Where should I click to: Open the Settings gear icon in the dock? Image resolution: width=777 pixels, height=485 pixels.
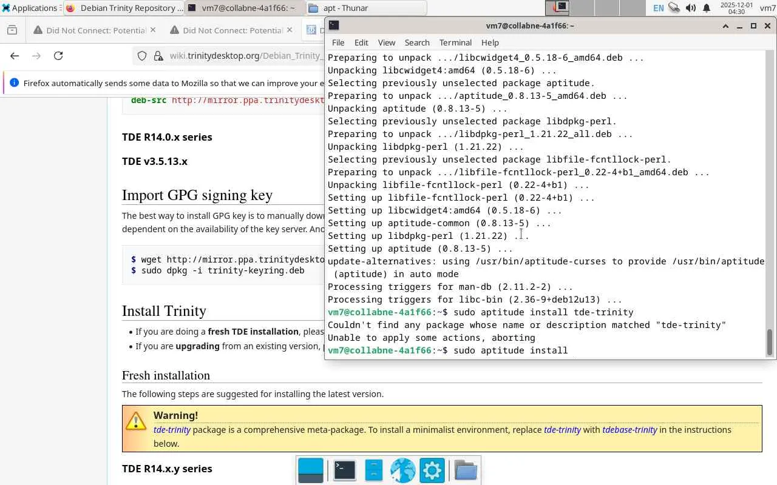[x=432, y=470]
